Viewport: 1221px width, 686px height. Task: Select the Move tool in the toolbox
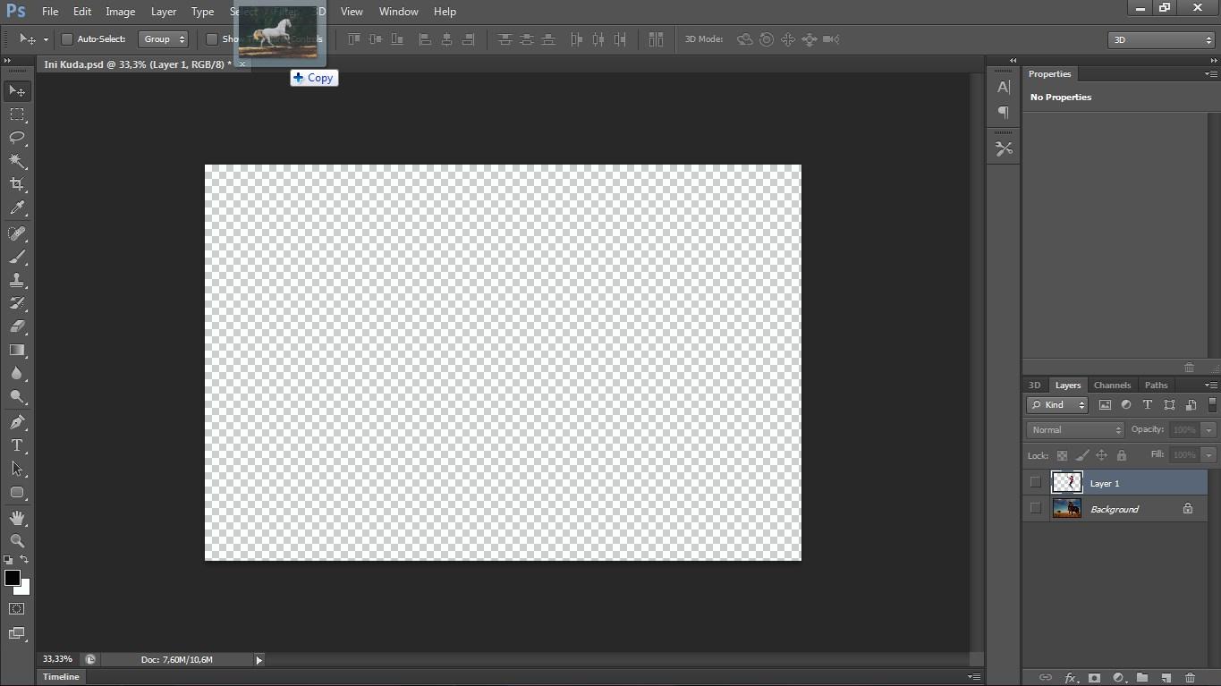click(17, 91)
